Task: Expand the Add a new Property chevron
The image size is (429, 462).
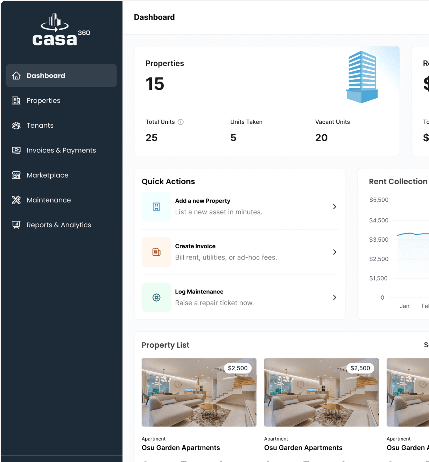Action: [335, 206]
